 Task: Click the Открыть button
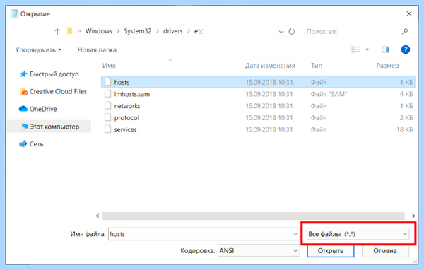pyautogui.click(x=331, y=251)
